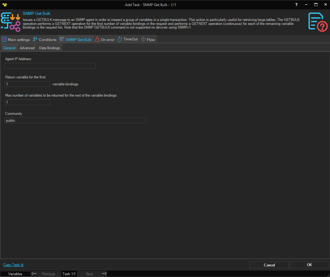This screenshot has height=277, width=330.
Task: Click the left arrow Previous icon
Action: coord(34,274)
